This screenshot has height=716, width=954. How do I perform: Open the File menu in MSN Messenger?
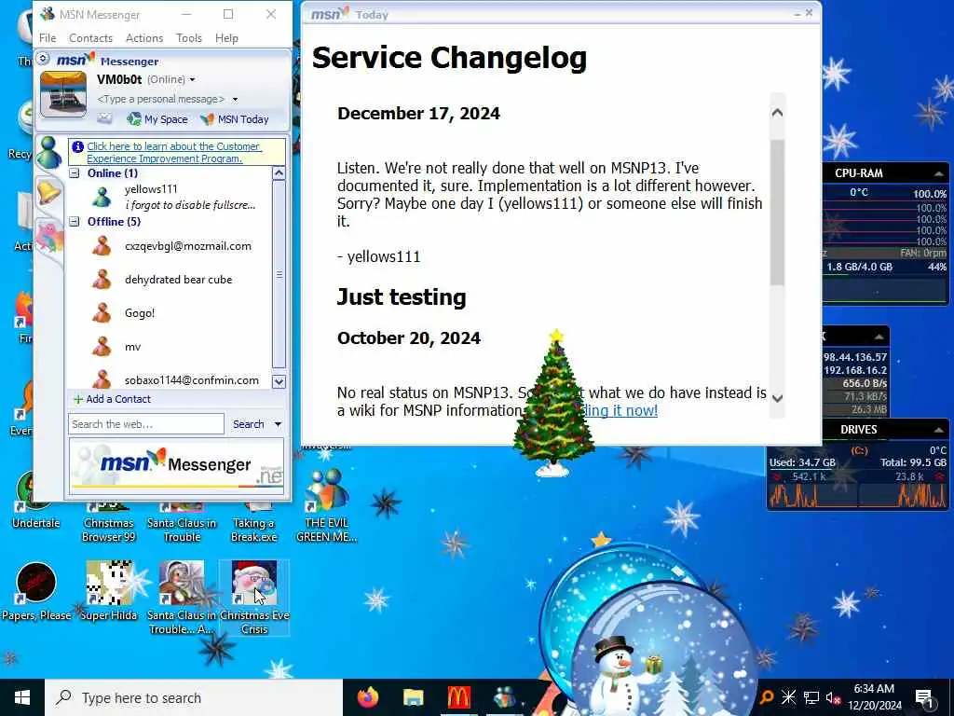48,37
